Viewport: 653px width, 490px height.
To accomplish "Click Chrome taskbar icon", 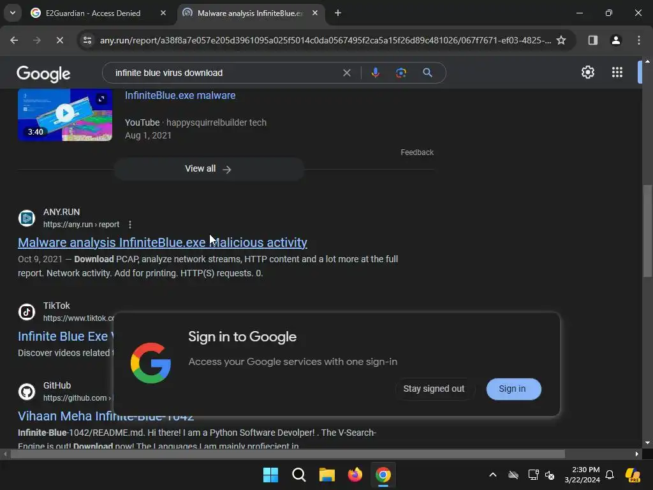I will tap(383, 475).
